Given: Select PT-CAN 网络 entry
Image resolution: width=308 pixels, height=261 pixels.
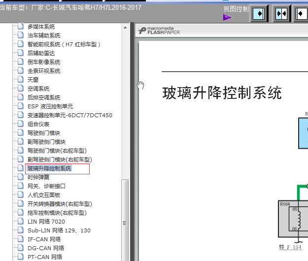Looking at the screenshot, I should (x=45, y=257).
